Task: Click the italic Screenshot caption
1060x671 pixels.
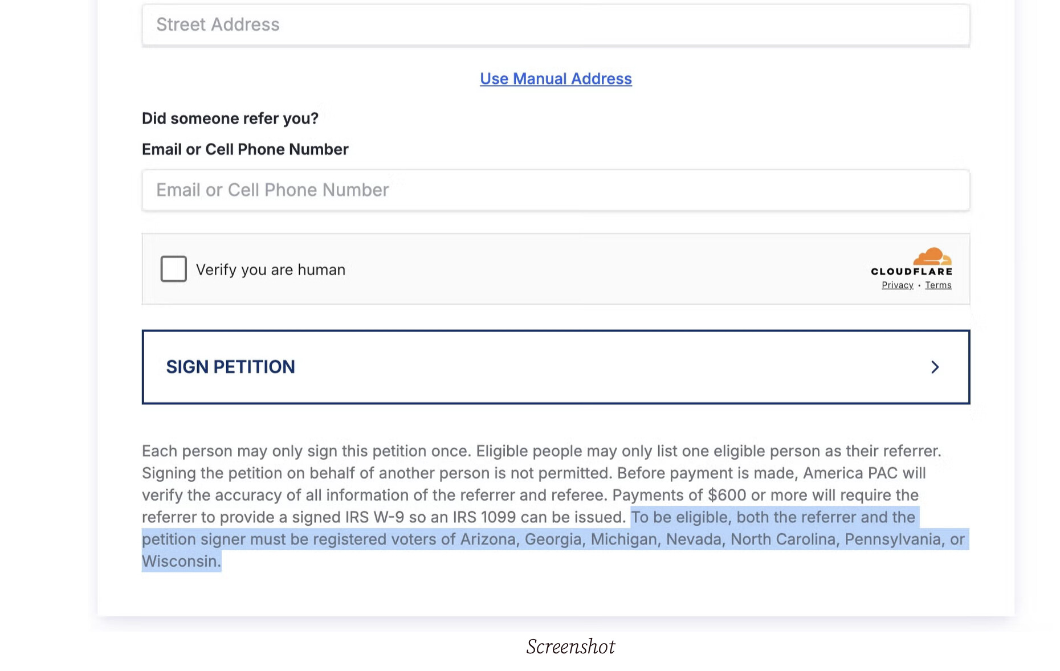Action: [570, 647]
